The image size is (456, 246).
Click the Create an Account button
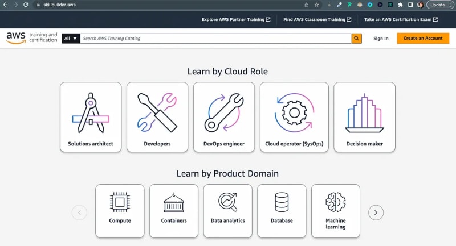tap(423, 38)
